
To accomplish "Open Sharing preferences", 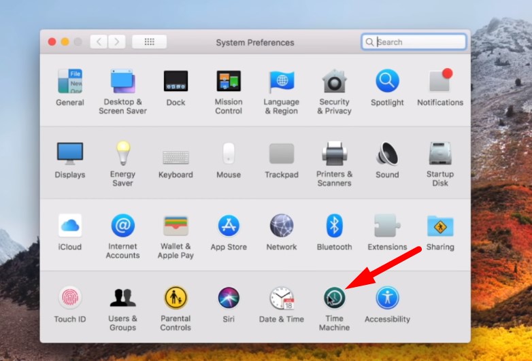I will (439, 226).
